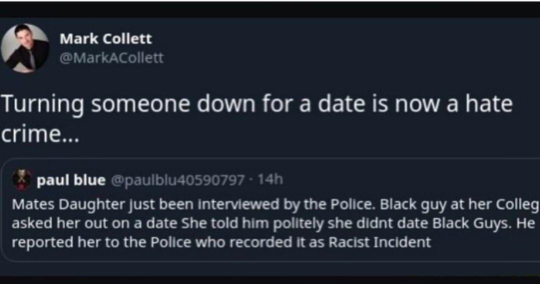Open the paul blue display name
540x284 pixels.
click(x=71, y=179)
